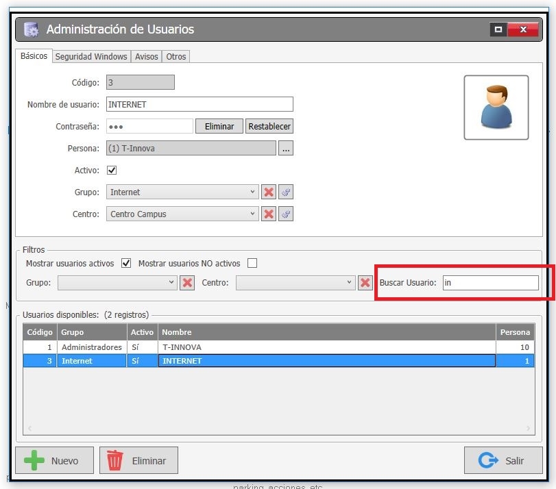Screen dimensions: 556x489
Task: Click the Administradores group cell
Action: (92, 347)
